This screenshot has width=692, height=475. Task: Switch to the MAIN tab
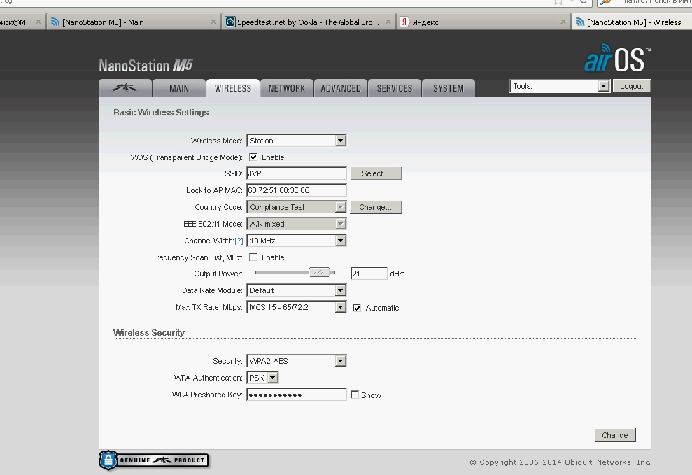[178, 87]
